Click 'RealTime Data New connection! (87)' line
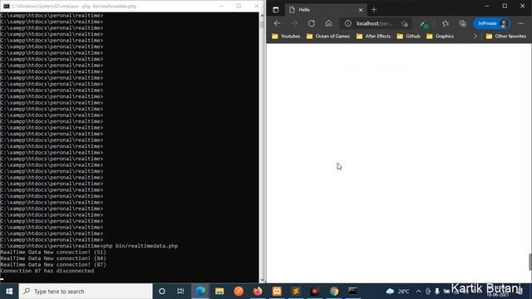The image size is (532, 299). (53, 264)
